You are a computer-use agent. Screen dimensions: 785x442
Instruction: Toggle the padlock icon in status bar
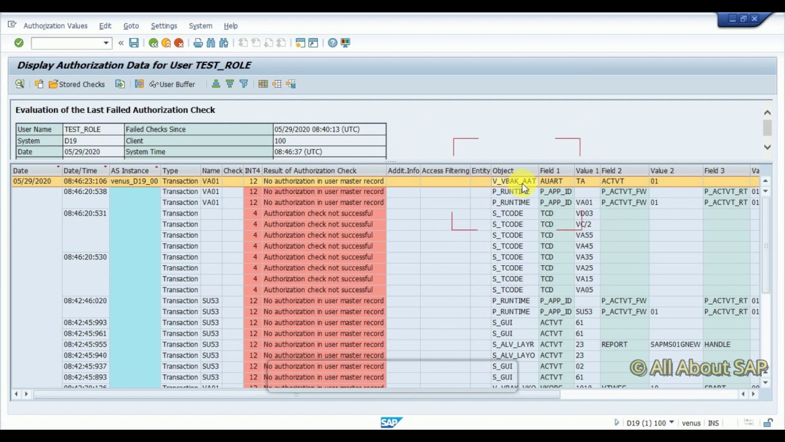[x=768, y=423]
